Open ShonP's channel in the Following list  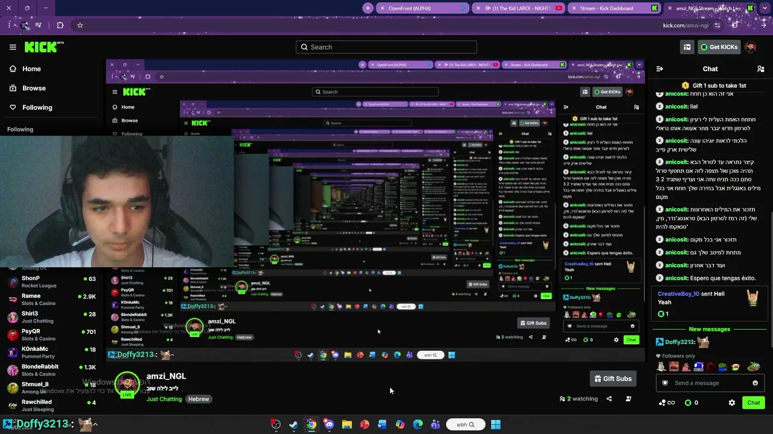(51, 281)
